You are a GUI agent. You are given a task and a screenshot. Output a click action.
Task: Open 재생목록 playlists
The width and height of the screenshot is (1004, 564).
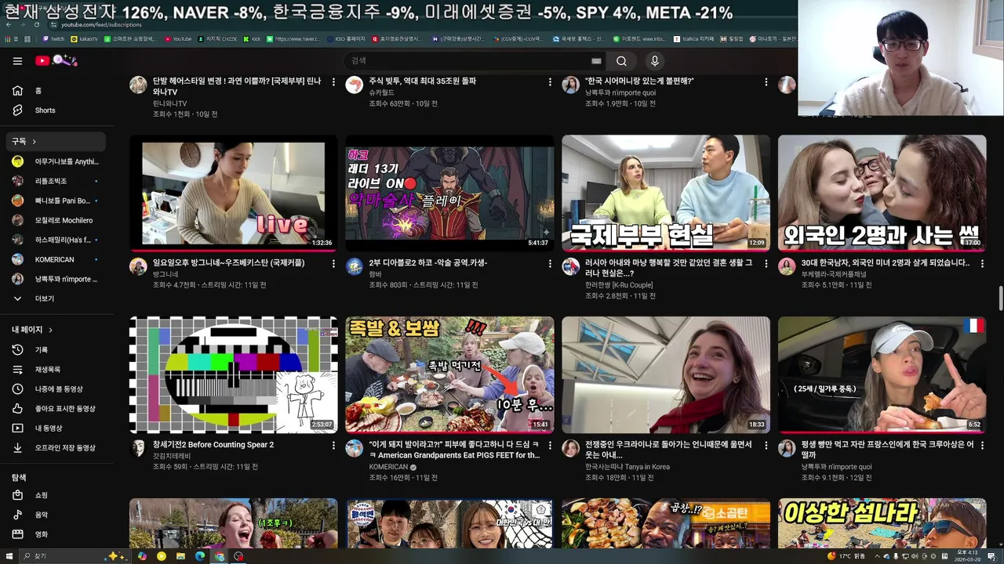pyautogui.click(x=56, y=370)
